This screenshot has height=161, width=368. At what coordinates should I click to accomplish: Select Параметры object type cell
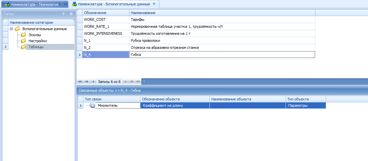pyautogui.click(x=306, y=106)
